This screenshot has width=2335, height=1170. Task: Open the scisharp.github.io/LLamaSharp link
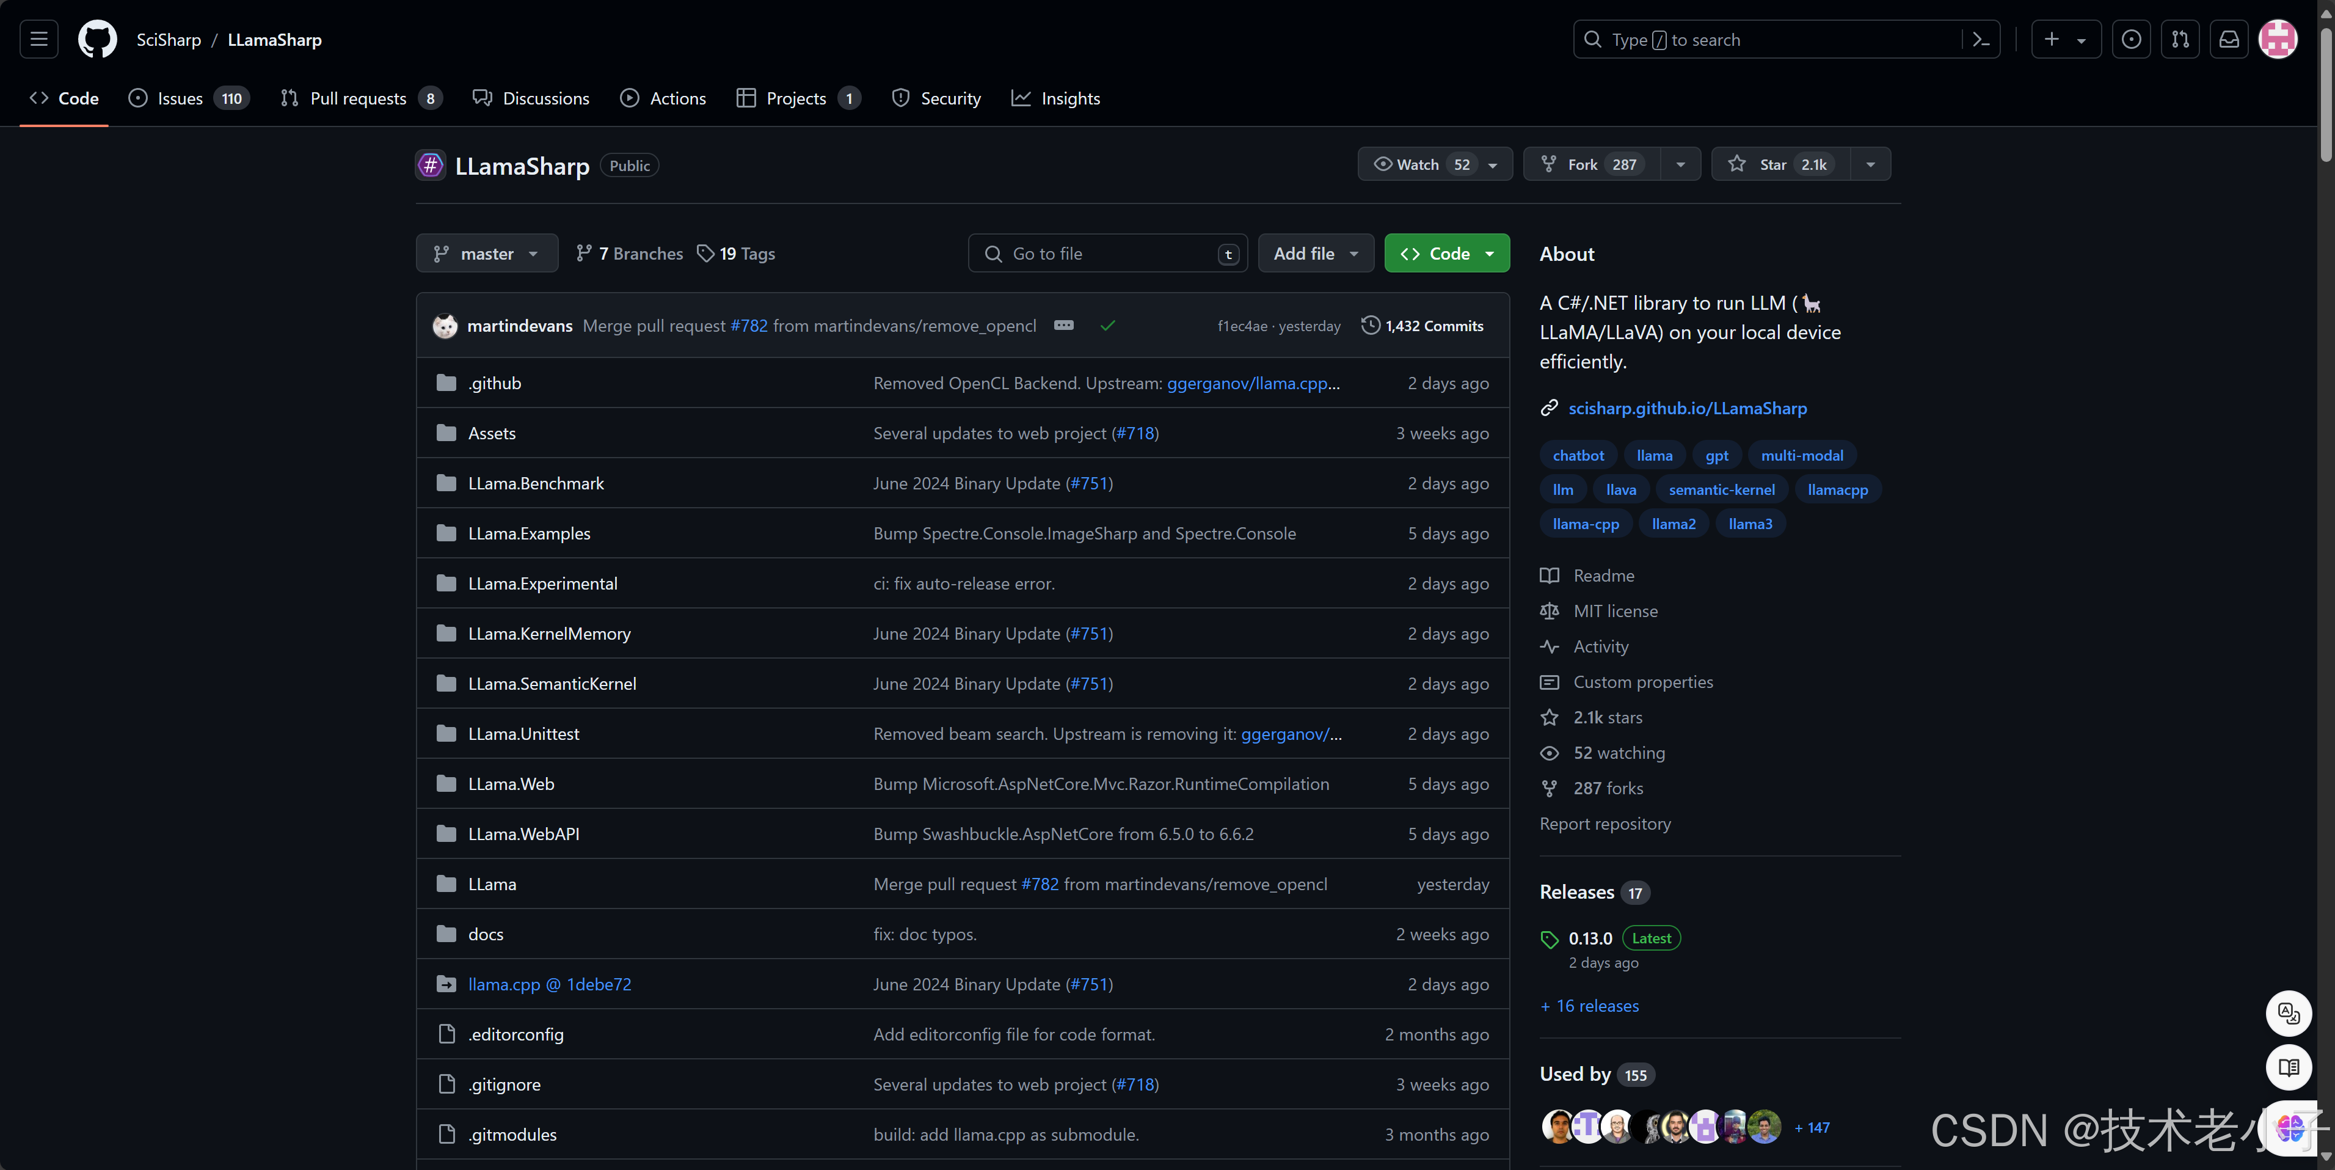[x=1687, y=408]
